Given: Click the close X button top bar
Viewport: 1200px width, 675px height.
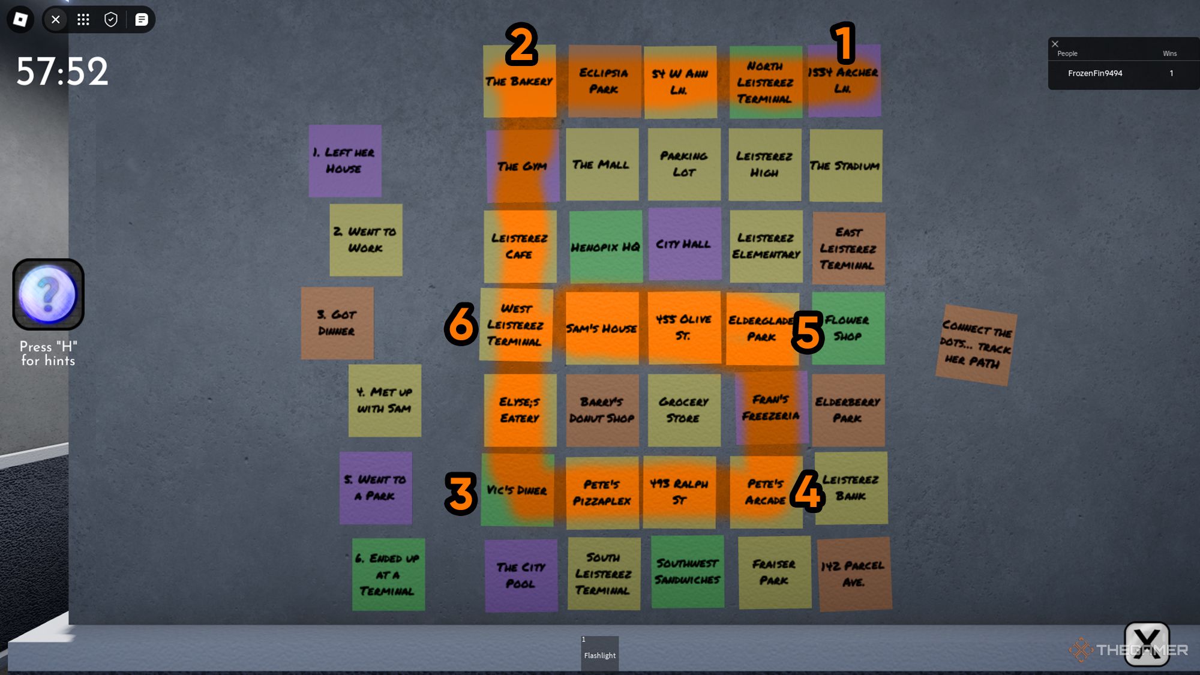Looking at the screenshot, I should tap(55, 19).
